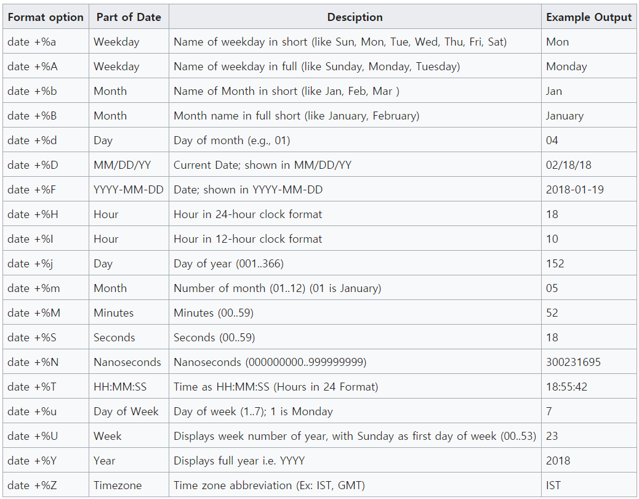Click example output 'January'
This screenshot has height=499, width=639.
pyautogui.click(x=565, y=116)
